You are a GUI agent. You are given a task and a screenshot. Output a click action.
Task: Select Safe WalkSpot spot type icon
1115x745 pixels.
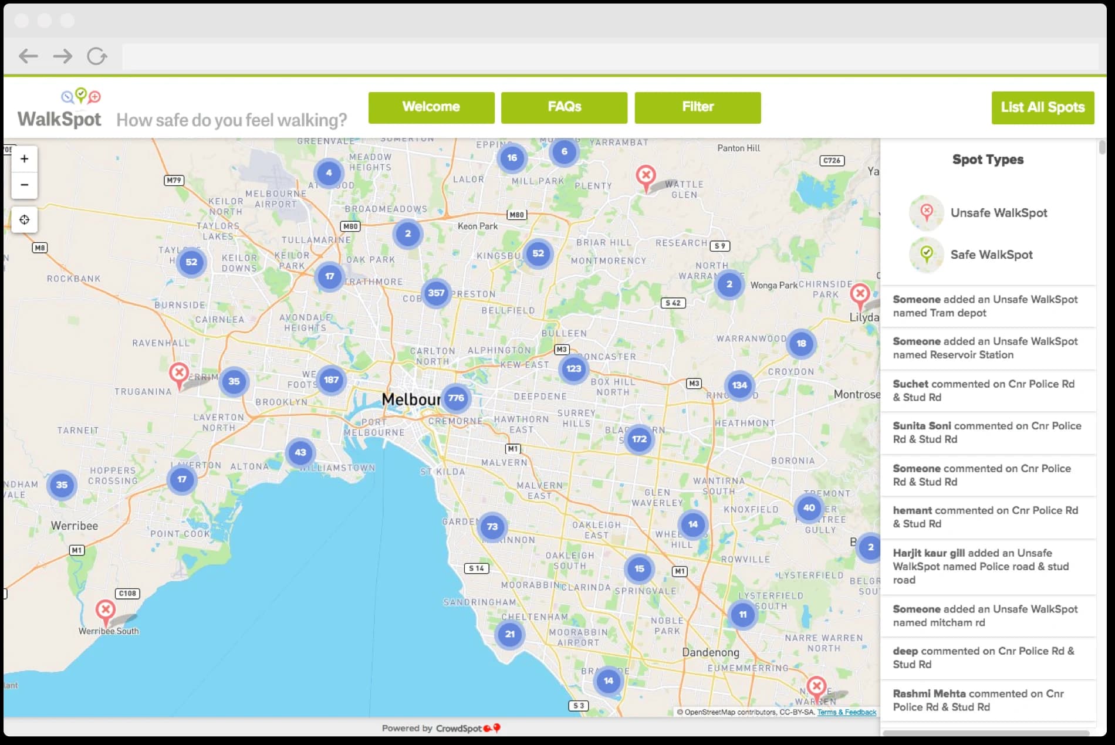click(927, 255)
